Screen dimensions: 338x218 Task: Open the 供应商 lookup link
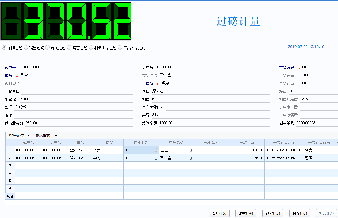click(x=148, y=83)
